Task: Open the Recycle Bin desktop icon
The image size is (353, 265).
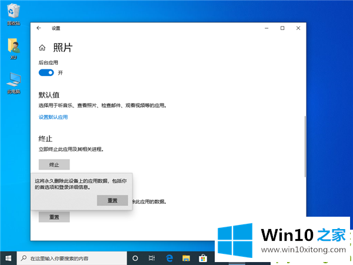Action: pos(14,14)
